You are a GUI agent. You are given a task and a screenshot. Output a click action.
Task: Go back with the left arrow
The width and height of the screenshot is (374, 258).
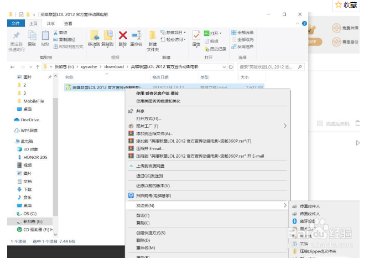pyautogui.click(x=12, y=67)
